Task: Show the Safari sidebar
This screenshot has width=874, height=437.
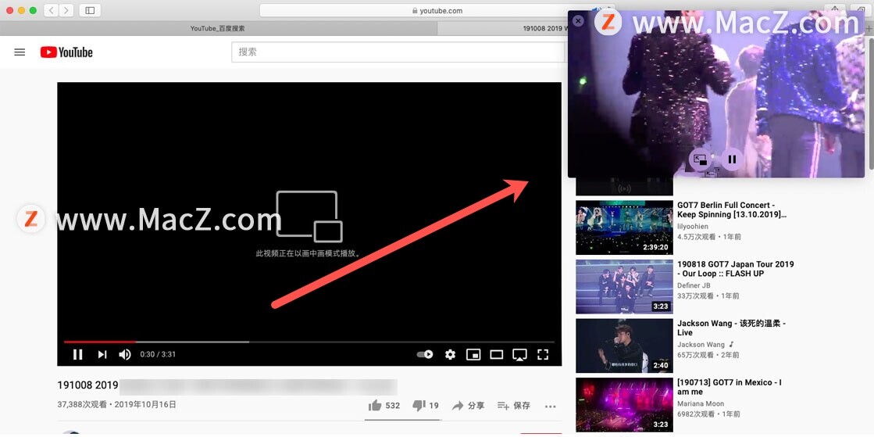Action: point(91,10)
